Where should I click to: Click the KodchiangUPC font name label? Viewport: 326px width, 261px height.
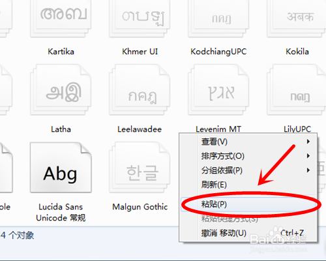[x=218, y=52]
